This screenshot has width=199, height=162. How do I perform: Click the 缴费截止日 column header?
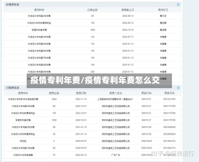(128, 10)
